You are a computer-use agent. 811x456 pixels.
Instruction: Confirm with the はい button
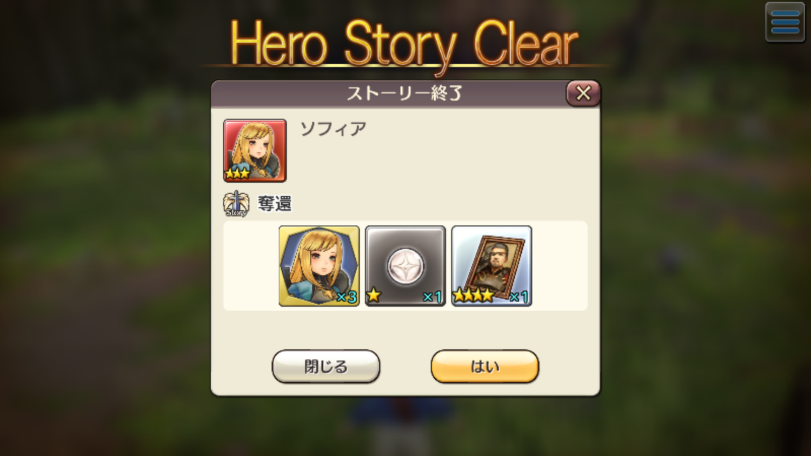(485, 366)
